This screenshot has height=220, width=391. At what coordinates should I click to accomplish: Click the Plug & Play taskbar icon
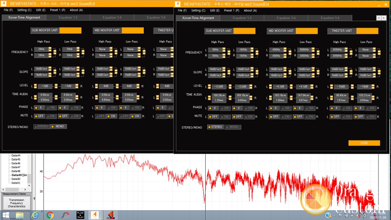(80, 215)
